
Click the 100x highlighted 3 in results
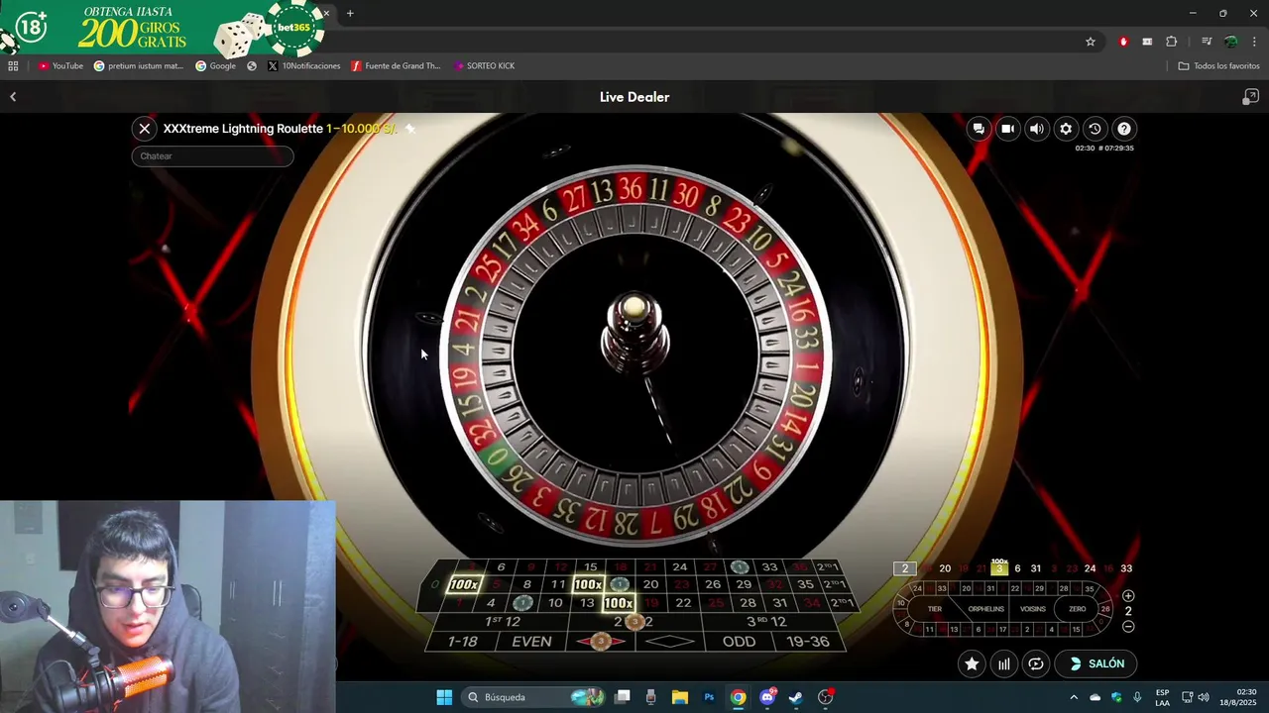coord(999,567)
